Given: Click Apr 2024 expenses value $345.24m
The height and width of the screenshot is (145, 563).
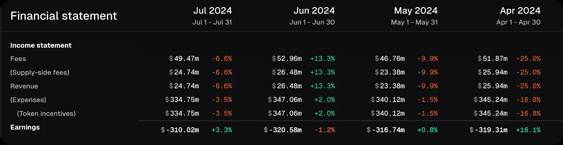Looking at the screenshot, I should (491, 100).
